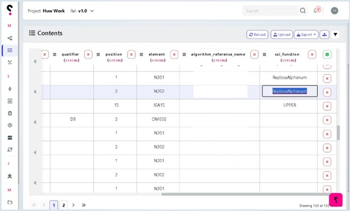The height and width of the screenshot is (211, 350).
Task: Open the spy figure sidebar icon
Action: tap(10, 176)
